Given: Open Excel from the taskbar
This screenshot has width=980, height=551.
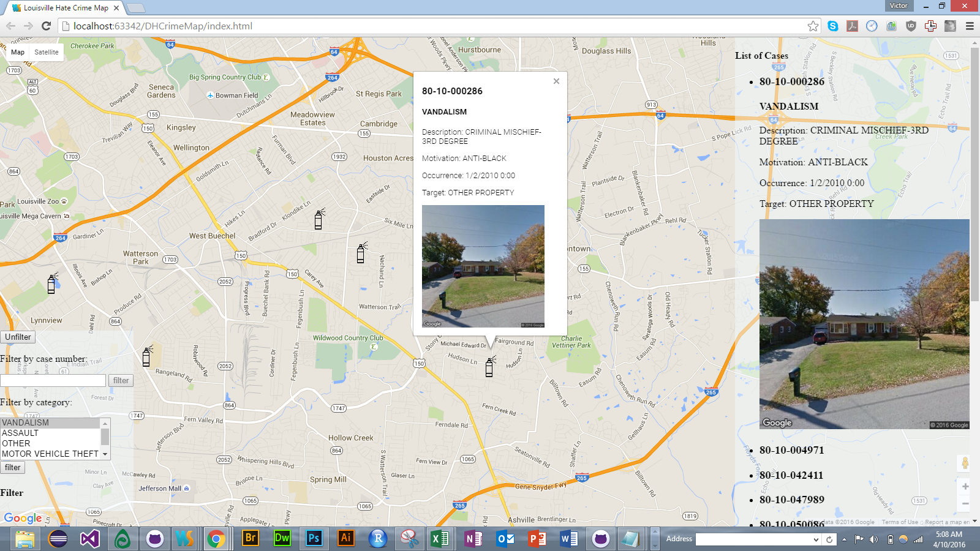Looking at the screenshot, I should pyautogui.click(x=440, y=539).
